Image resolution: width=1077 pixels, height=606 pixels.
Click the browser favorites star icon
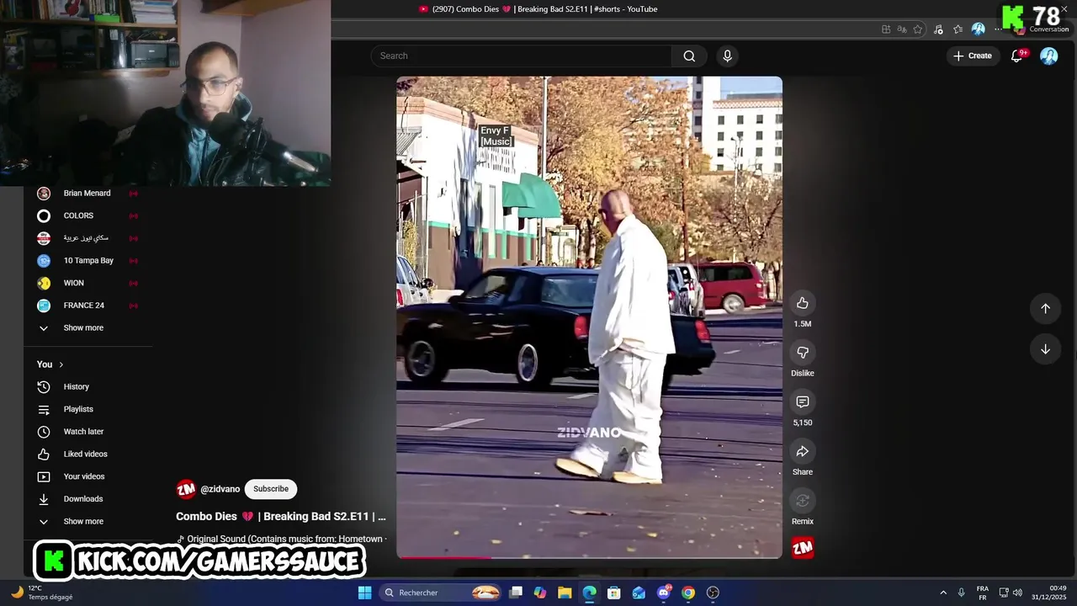[x=918, y=29]
